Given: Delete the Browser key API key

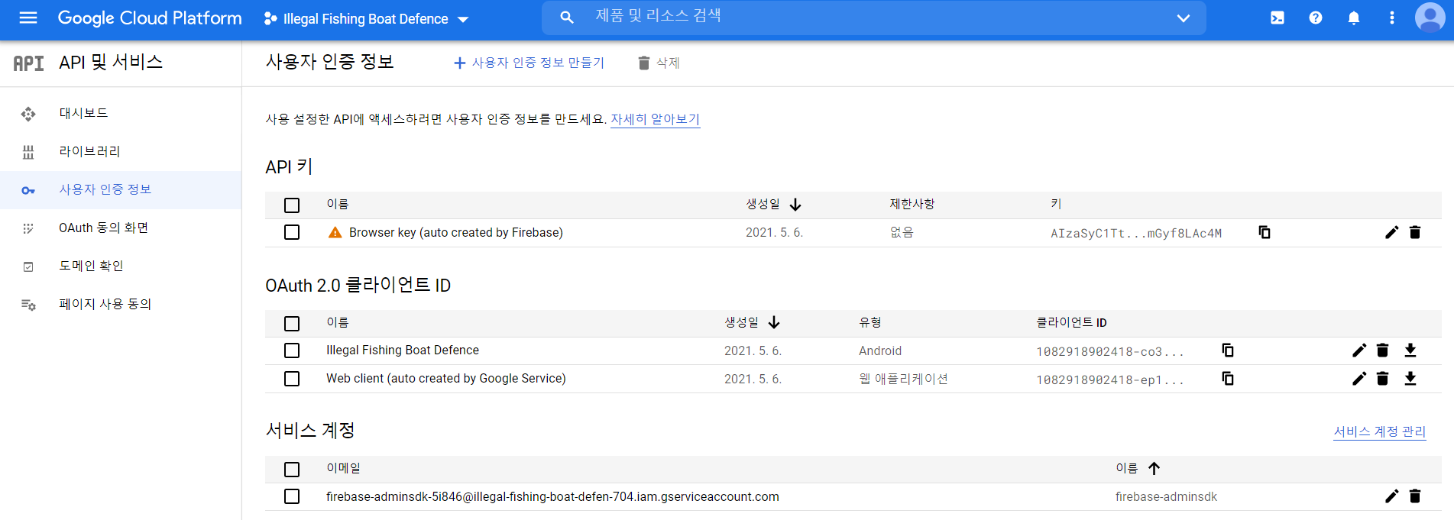Looking at the screenshot, I should click(x=1415, y=232).
